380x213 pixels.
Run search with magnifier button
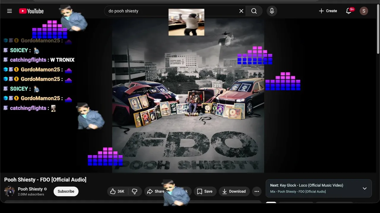click(x=254, y=11)
